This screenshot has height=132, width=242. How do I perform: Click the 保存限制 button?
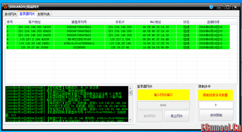point(216,115)
